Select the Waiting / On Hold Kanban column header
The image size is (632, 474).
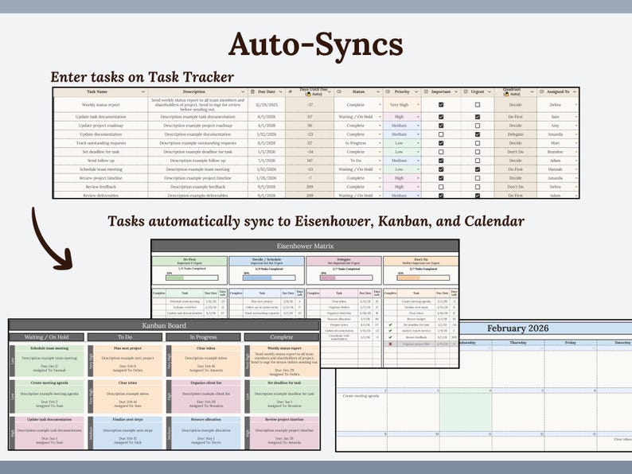[47, 337]
